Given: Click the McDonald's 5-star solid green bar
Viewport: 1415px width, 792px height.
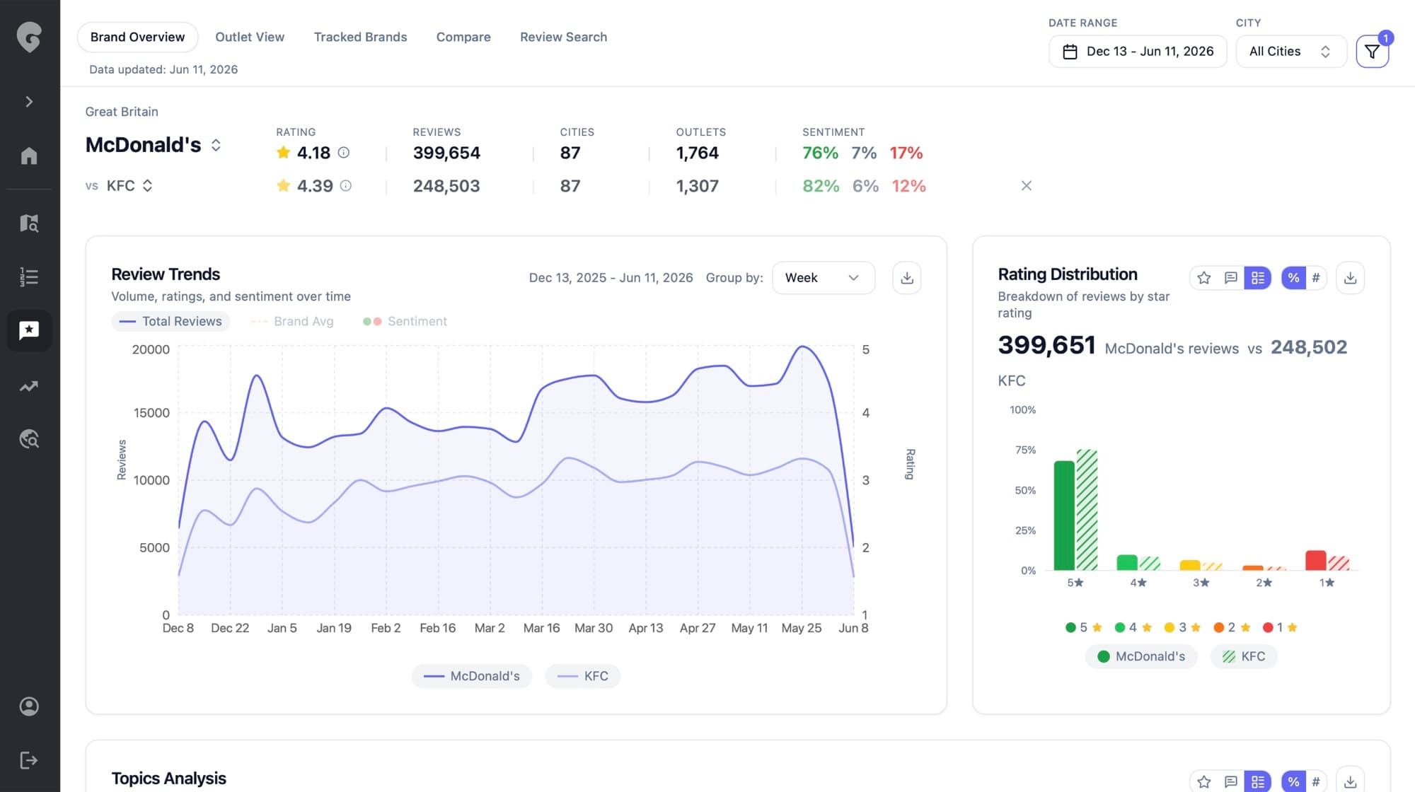Looking at the screenshot, I should (1064, 516).
